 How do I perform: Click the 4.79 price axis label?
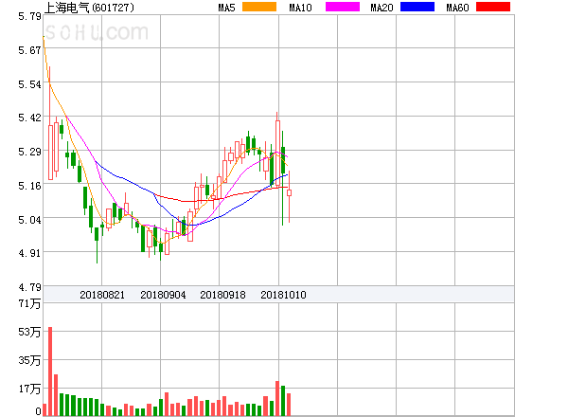point(29,287)
